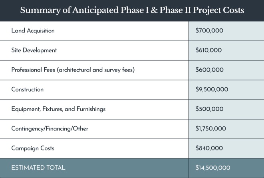Click the words 'Professional Fees' in the table

(34, 70)
